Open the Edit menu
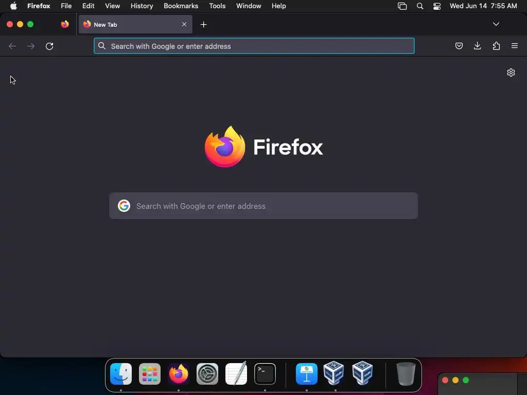Viewport: 527px width, 395px height. click(x=89, y=6)
